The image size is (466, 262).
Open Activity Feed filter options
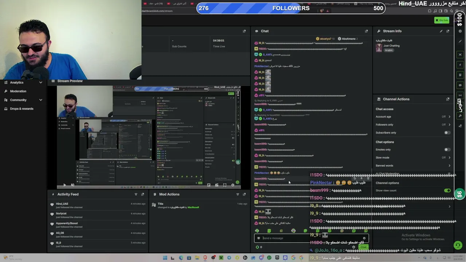pyautogui.click(x=136, y=194)
